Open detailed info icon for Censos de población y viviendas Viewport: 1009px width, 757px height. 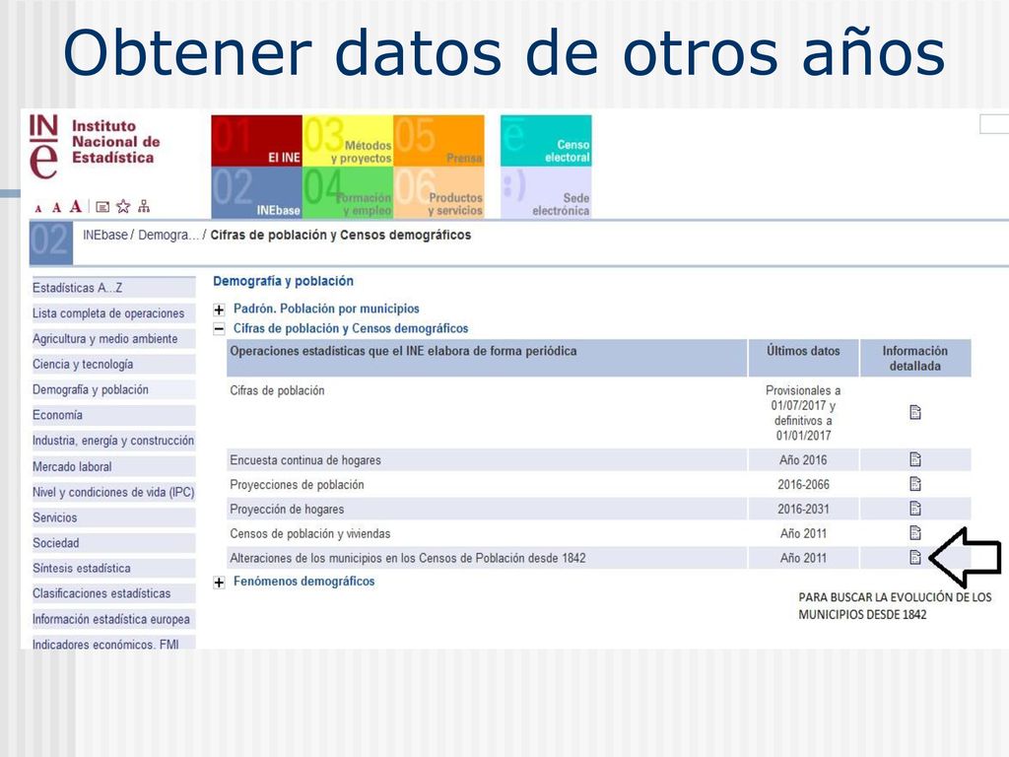(915, 533)
